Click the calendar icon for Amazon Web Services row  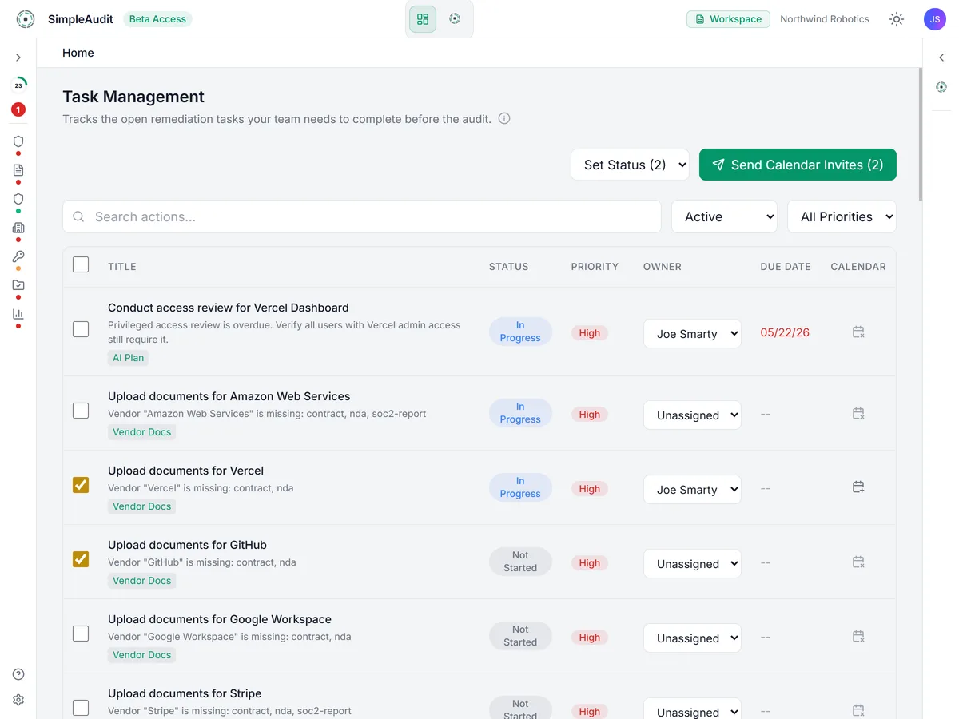pos(858,413)
